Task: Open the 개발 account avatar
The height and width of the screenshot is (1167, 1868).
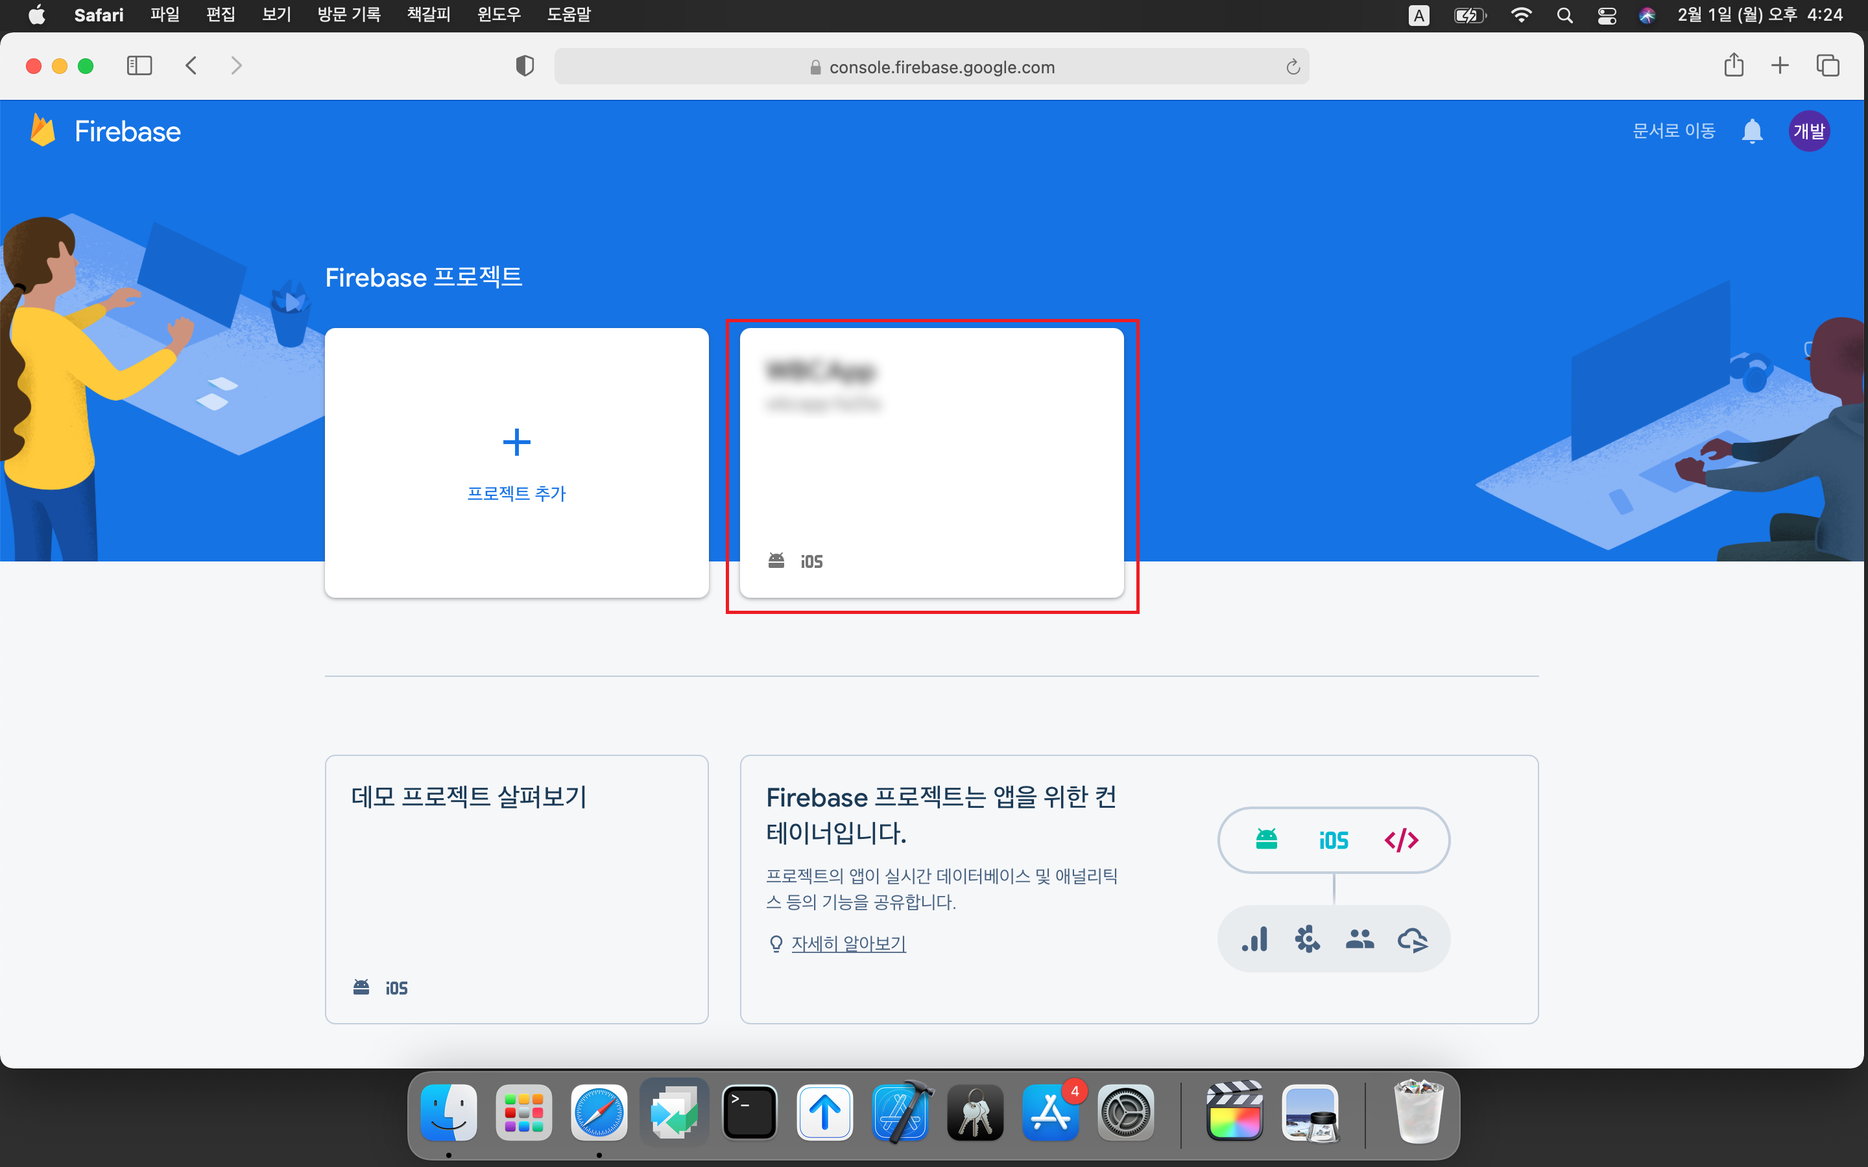Action: [1808, 131]
